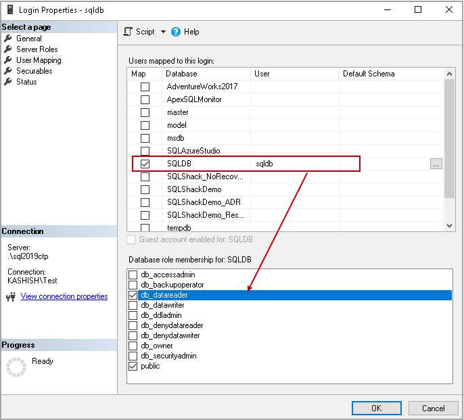Toggle the public role checkbox
This screenshot has height=420, width=464.
point(133,366)
